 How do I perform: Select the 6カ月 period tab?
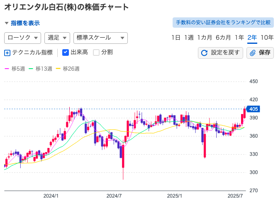[x=223, y=38]
